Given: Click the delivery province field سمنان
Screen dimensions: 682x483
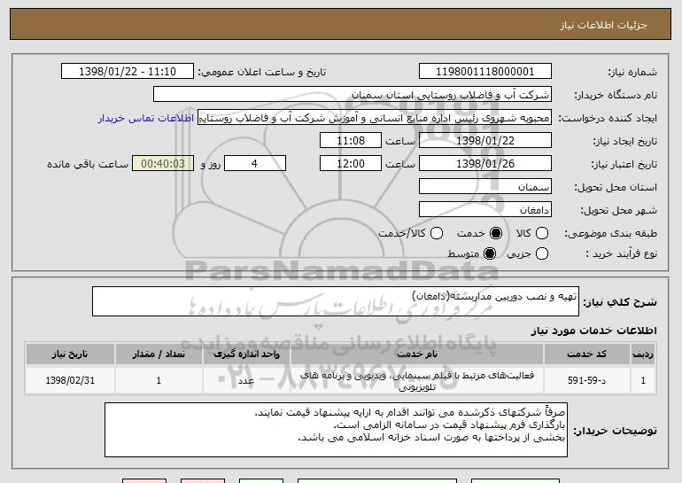Looking at the screenshot, I should point(485,187).
